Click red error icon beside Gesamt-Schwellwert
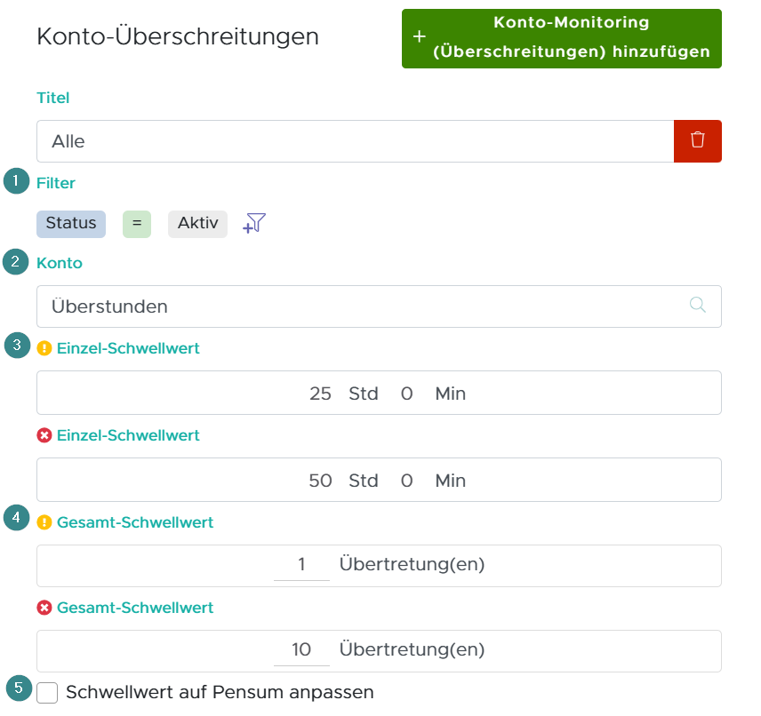Viewport: 761px width, 716px height. (x=44, y=608)
